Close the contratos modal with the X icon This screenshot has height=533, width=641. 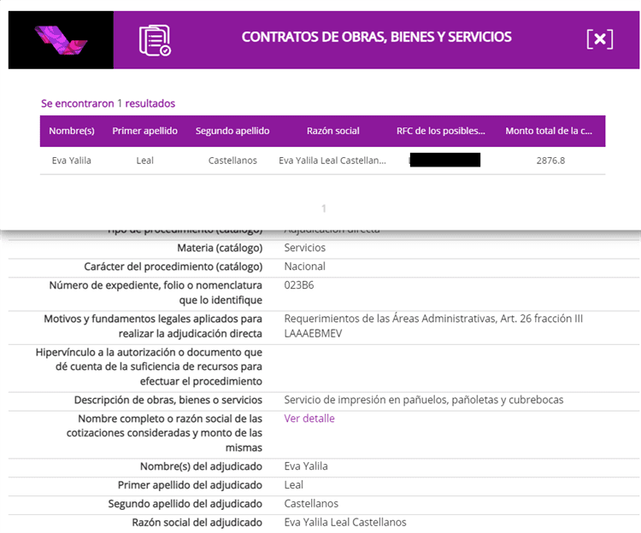pyautogui.click(x=600, y=39)
